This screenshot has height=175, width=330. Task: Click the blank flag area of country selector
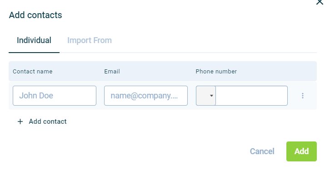coord(203,96)
